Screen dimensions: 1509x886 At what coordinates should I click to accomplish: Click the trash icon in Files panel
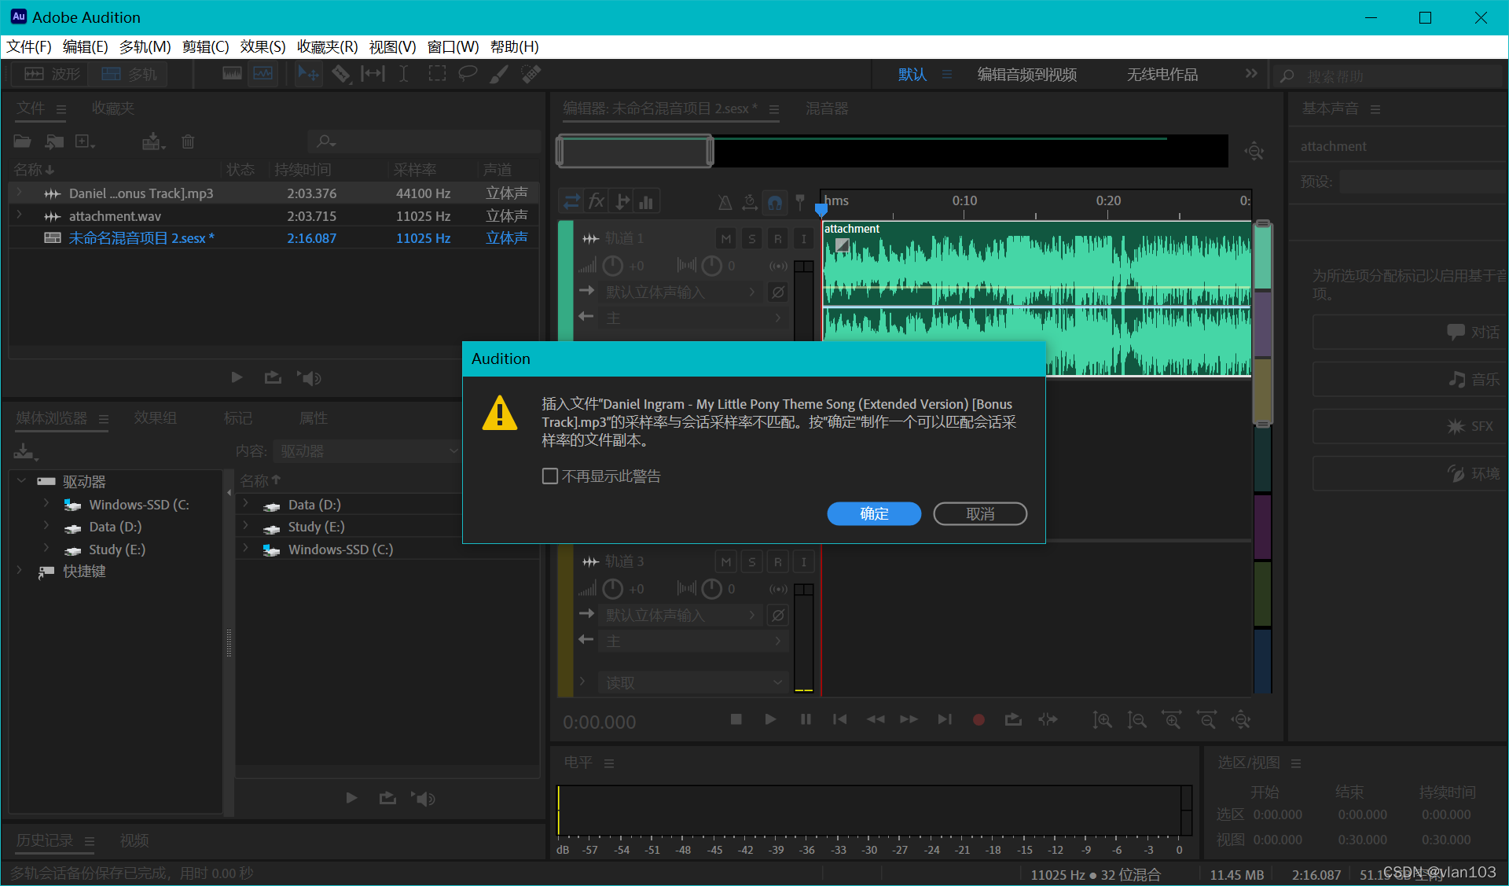coord(188,142)
